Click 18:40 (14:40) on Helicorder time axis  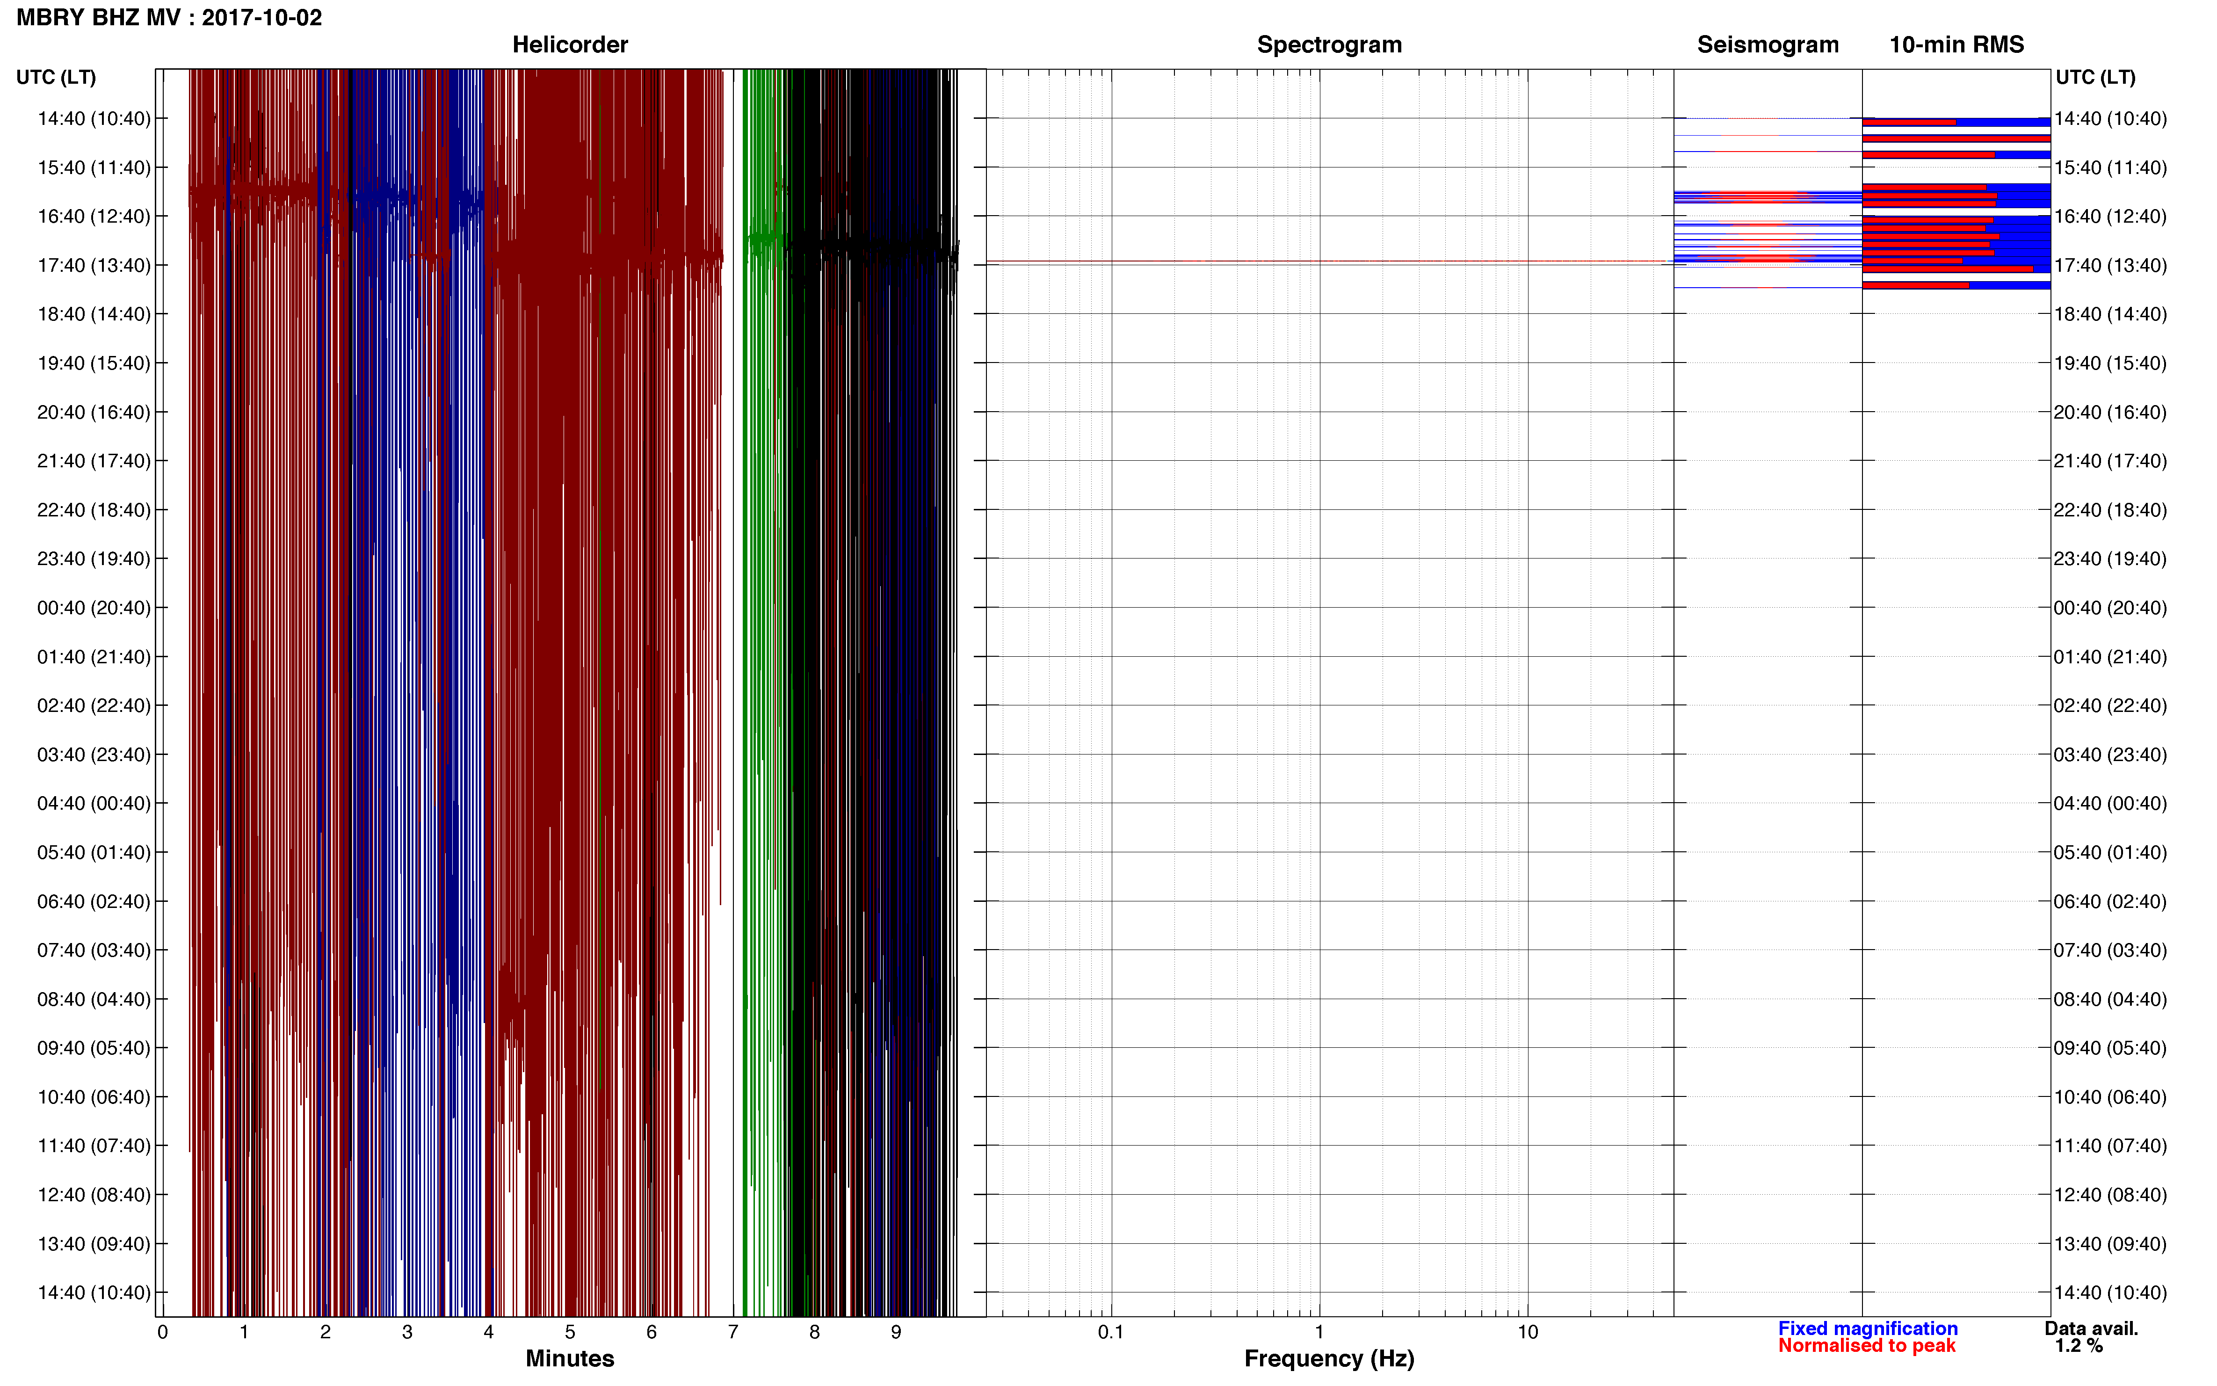point(94,314)
